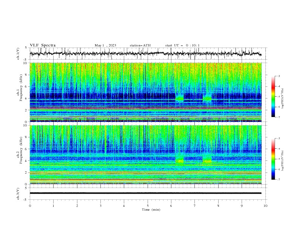Click the "1" tick on the time axis
299x231 pixels.
point(53,206)
